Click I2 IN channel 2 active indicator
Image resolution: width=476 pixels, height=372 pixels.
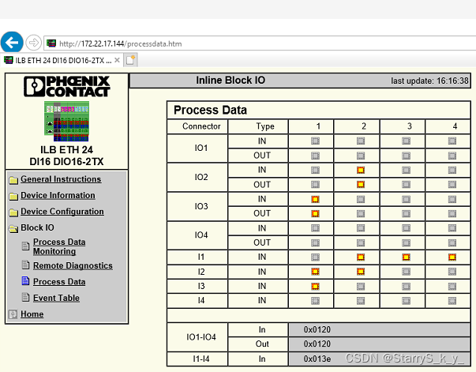(361, 271)
